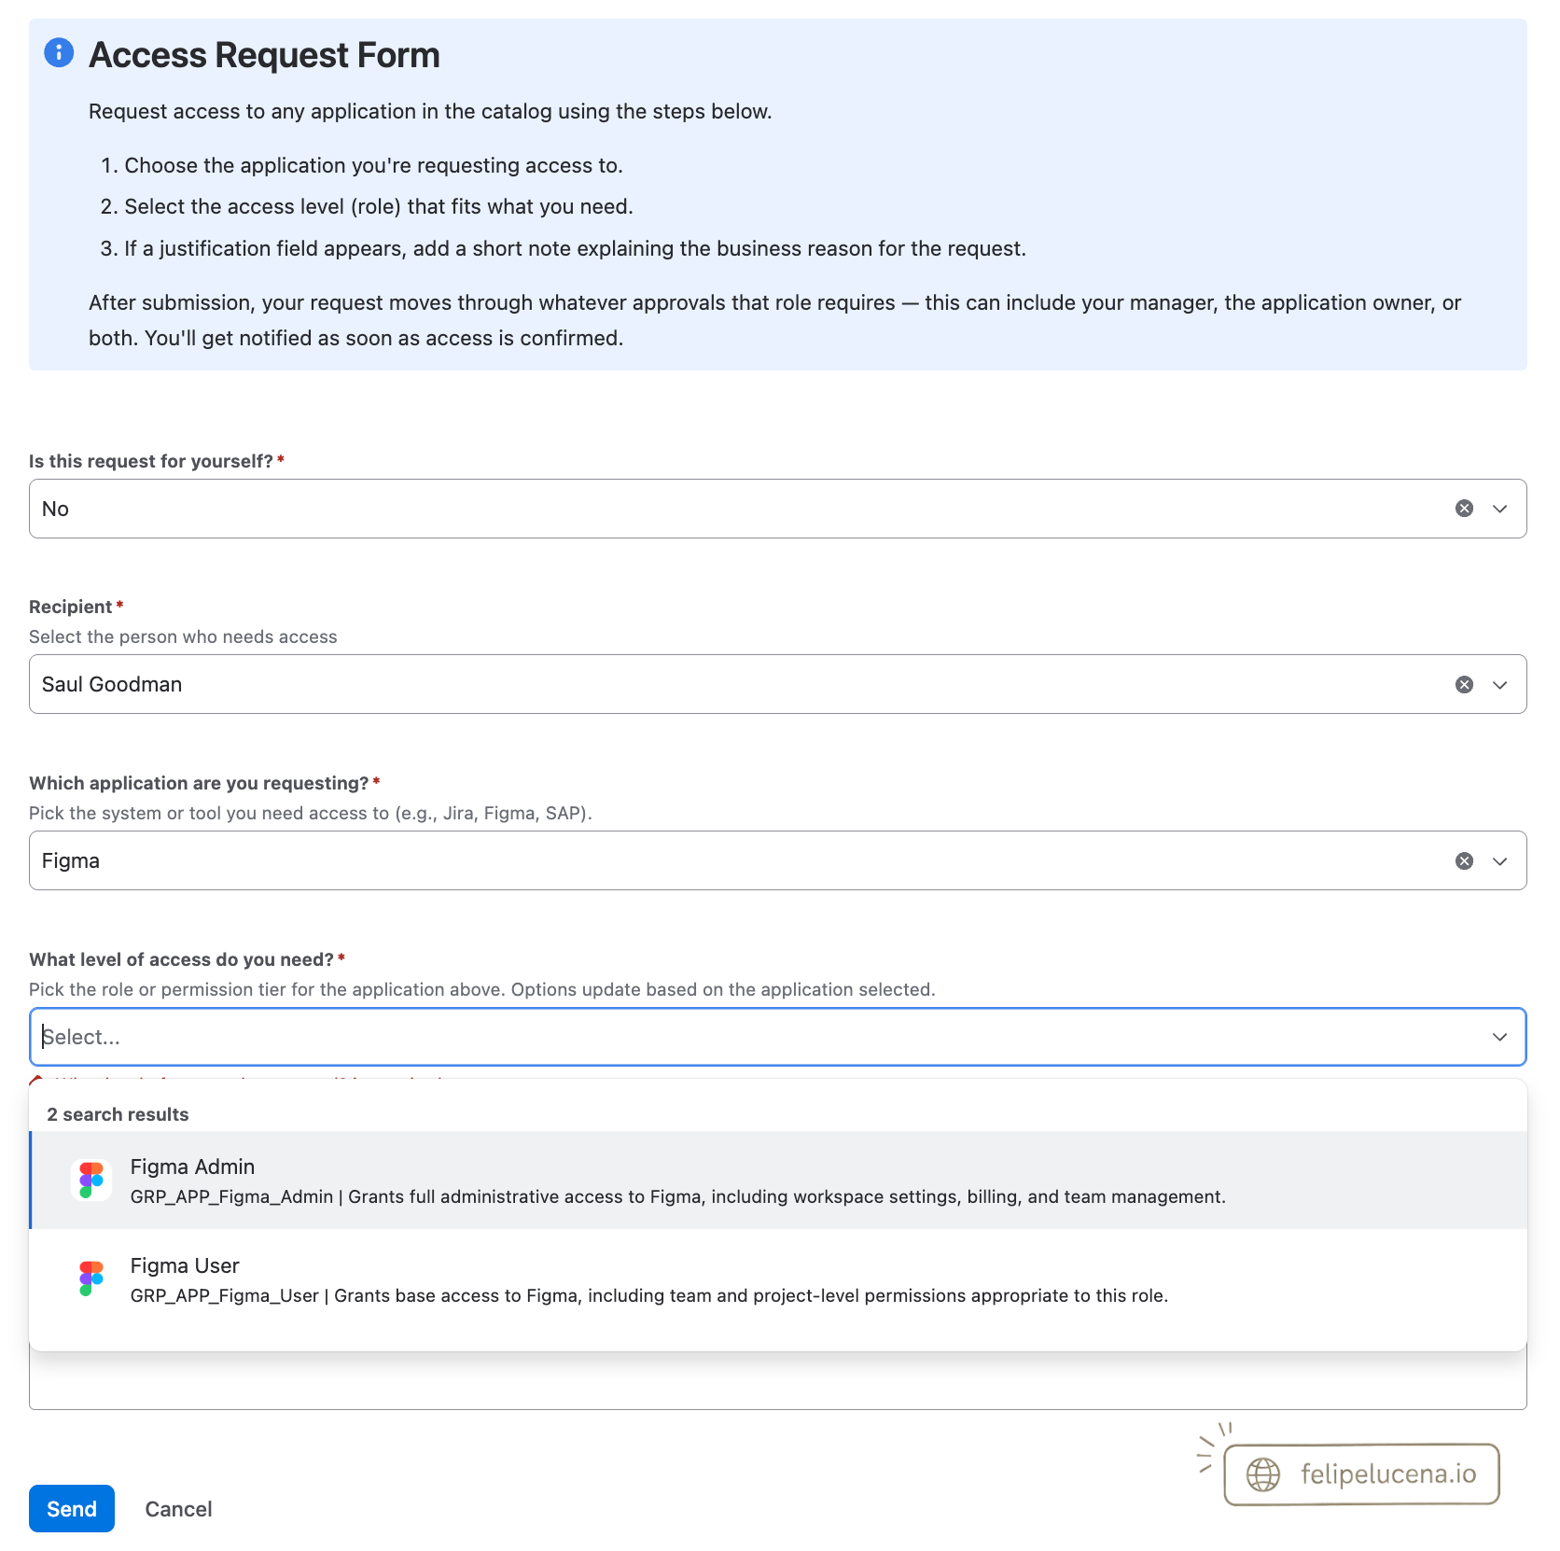Click the Recipient field showing Saul Goodman
This screenshot has width=1560, height=1551.
coord(778,684)
